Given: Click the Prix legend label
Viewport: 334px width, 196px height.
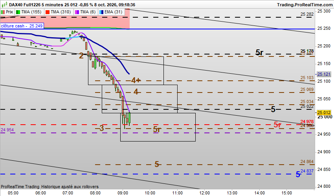Looking at the screenshot, I should coord(9,12).
